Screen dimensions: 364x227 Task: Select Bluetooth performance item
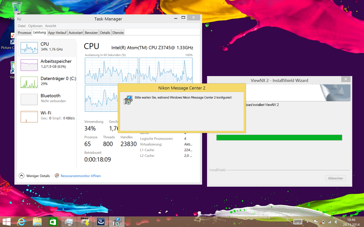(x=47, y=99)
